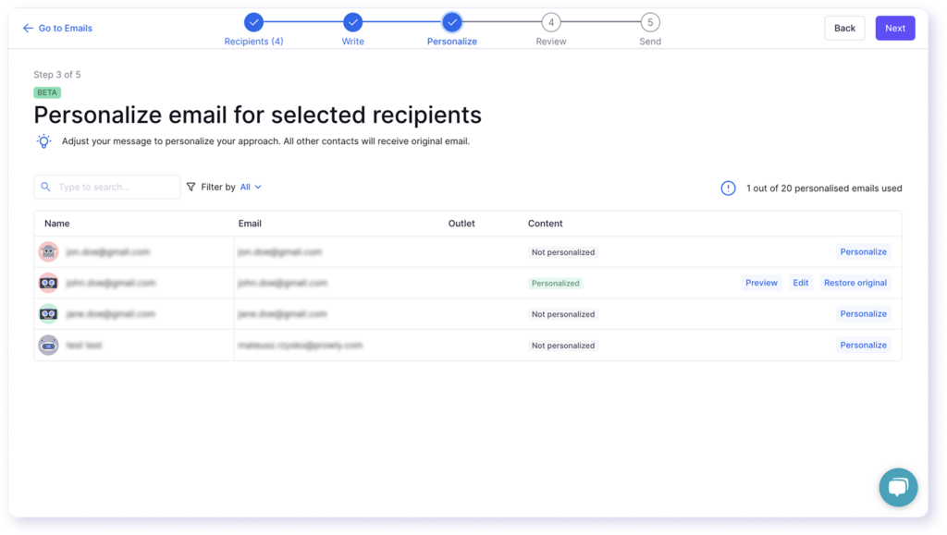Go to the Recipients (4) step

click(253, 22)
